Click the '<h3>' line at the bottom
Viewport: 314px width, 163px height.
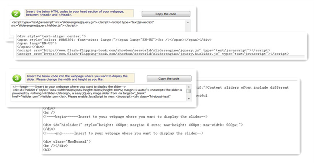click(x=47, y=150)
